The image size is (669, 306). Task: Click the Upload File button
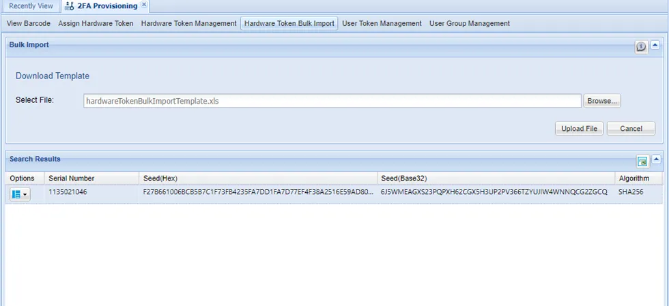[579, 129]
